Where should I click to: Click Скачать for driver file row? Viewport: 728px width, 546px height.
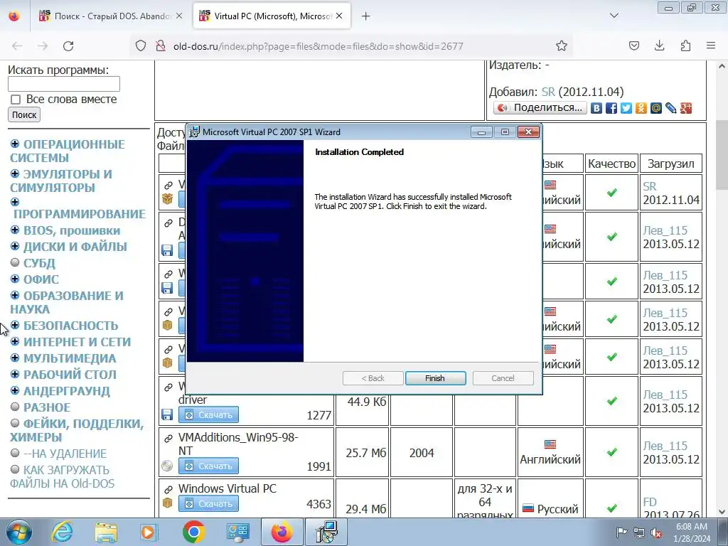coord(208,414)
